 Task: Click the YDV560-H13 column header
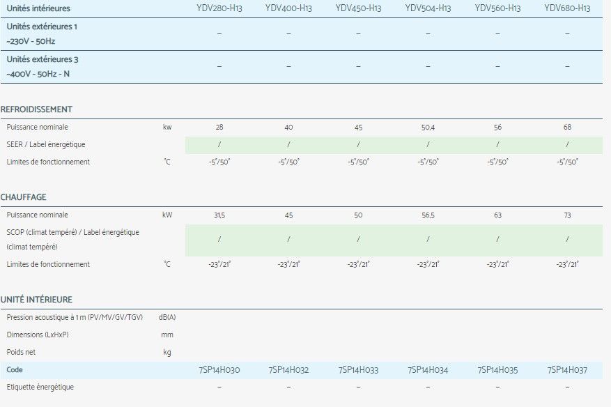tap(497, 8)
